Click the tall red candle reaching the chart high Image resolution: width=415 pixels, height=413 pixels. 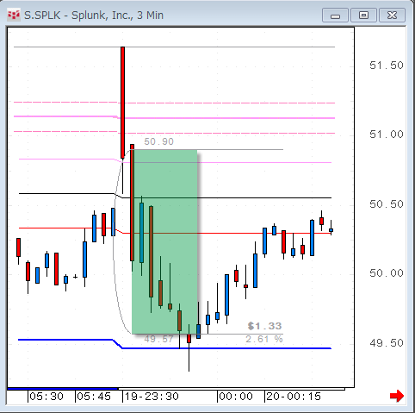point(122,103)
